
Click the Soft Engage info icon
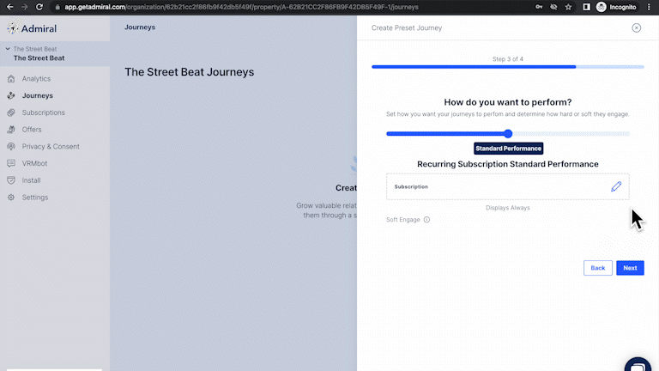pos(426,220)
